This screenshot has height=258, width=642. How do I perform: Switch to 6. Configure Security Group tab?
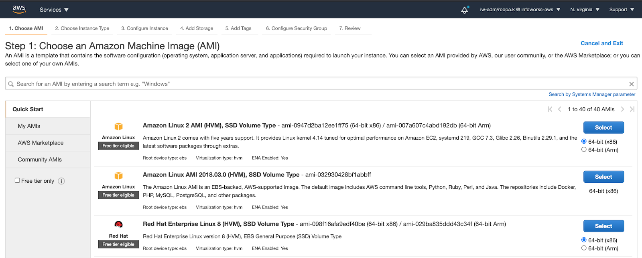(x=297, y=28)
